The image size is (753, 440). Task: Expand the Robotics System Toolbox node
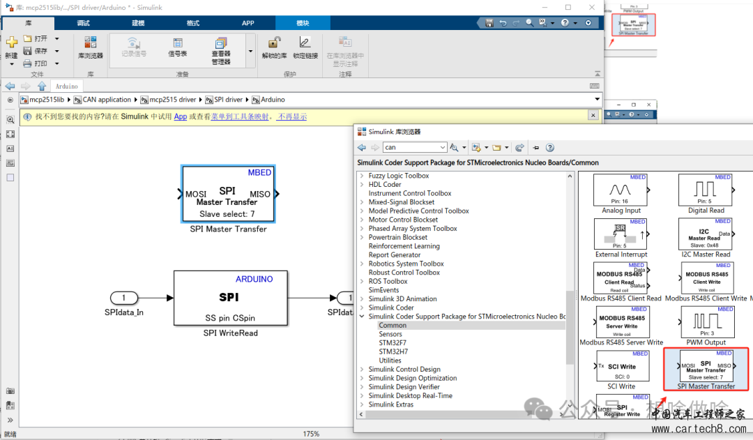coord(362,264)
